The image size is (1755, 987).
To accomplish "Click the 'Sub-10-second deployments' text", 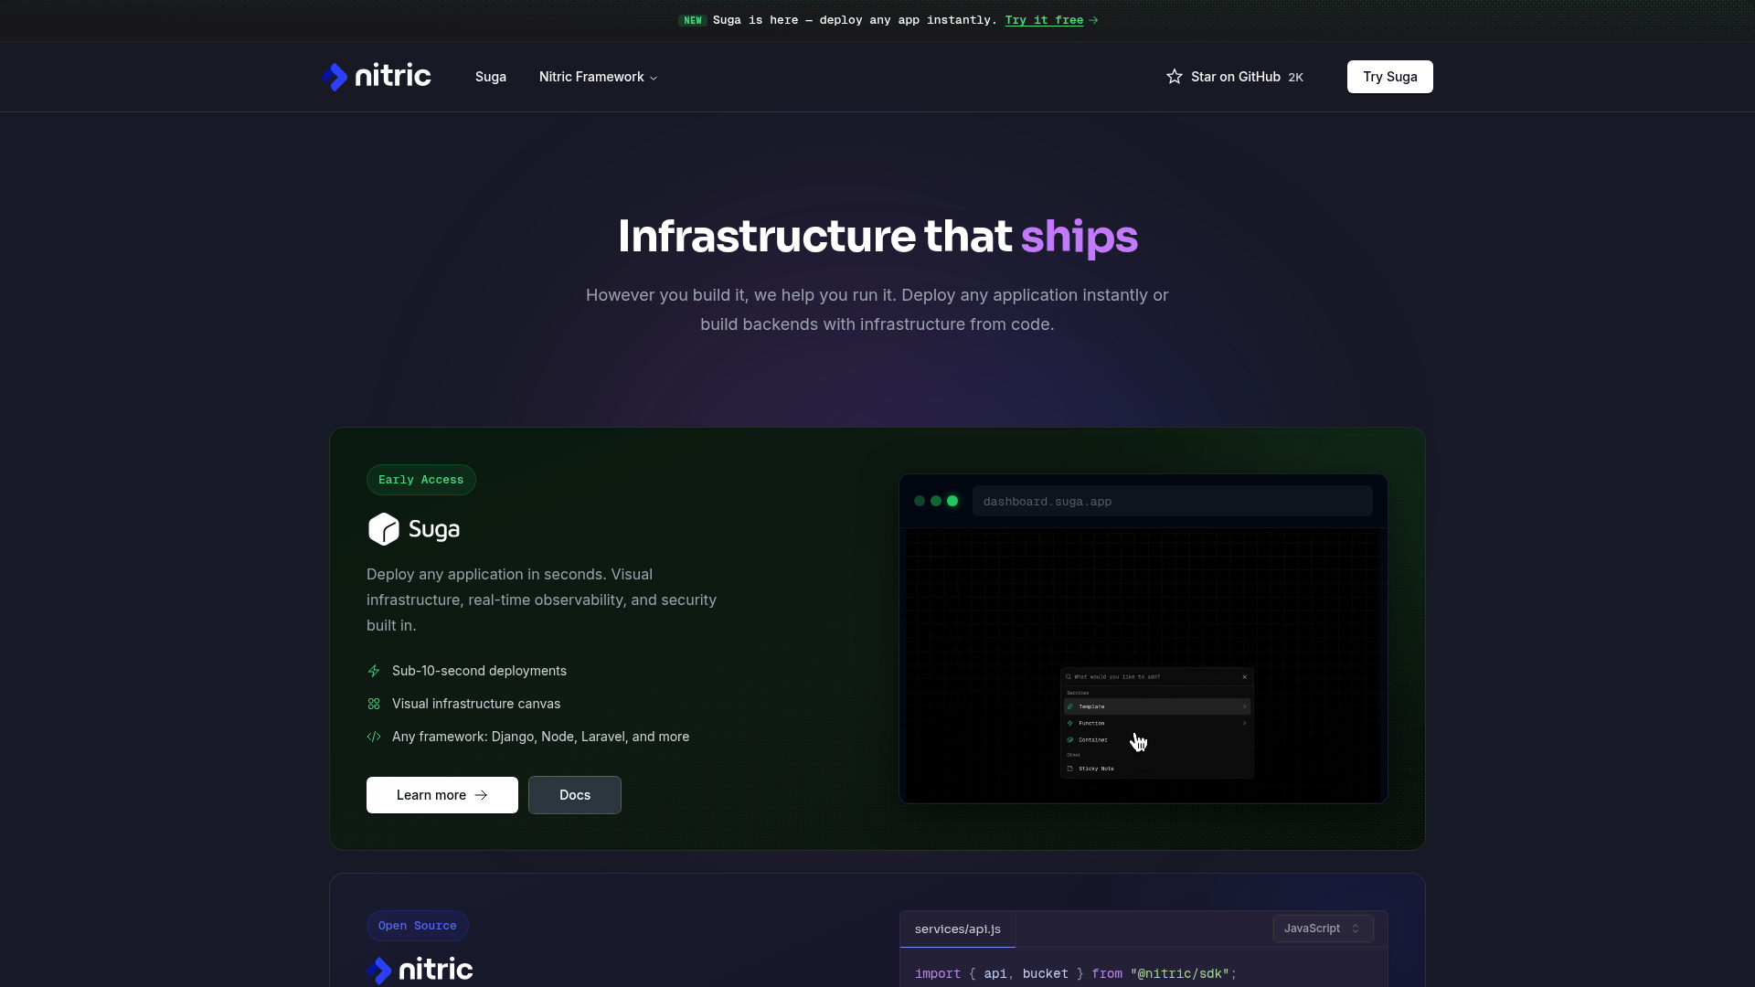I will tap(479, 671).
